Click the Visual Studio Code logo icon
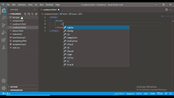This screenshot has height=98, width=174. (x=3, y=5)
